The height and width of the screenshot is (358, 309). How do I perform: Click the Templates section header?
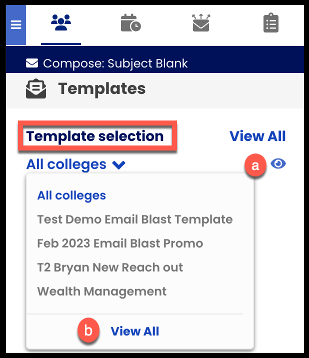pyautogui.click(x=101, y=89)
